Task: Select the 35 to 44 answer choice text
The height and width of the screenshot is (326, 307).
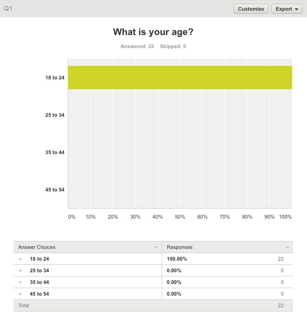Action: pos(39,282)
